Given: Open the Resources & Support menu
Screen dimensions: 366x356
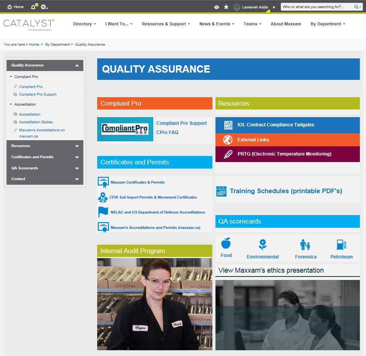Looking at the screenshot, I should pos(166,24).
